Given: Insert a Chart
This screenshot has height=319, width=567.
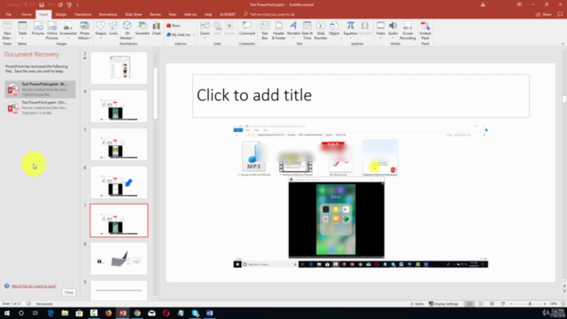Looking at the screenshot, I should tap(156, 29).
